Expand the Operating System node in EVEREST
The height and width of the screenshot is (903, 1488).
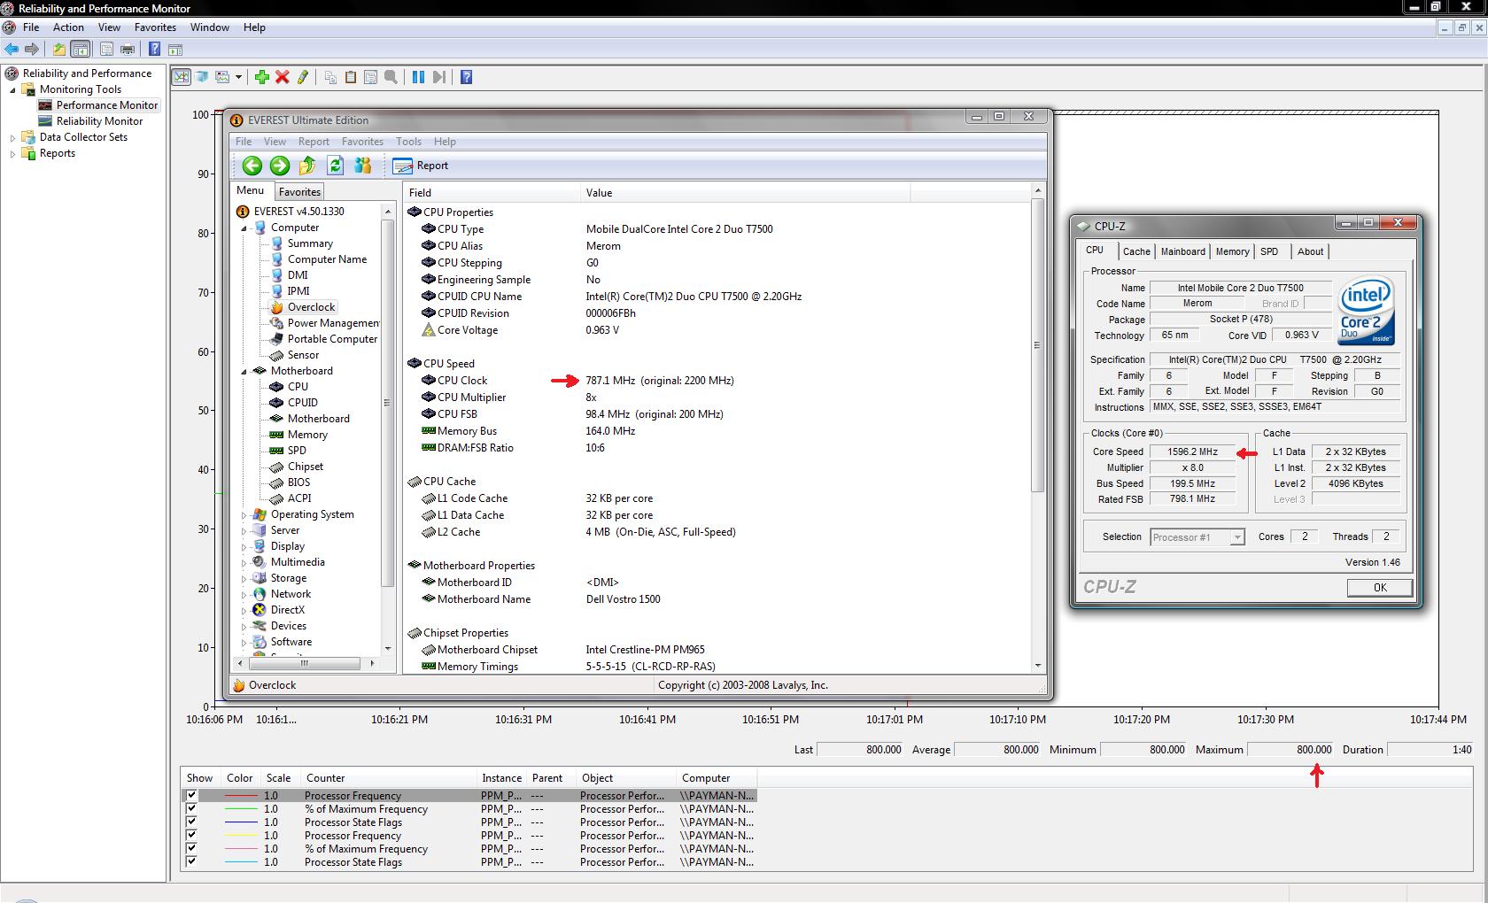coord(244,514)
